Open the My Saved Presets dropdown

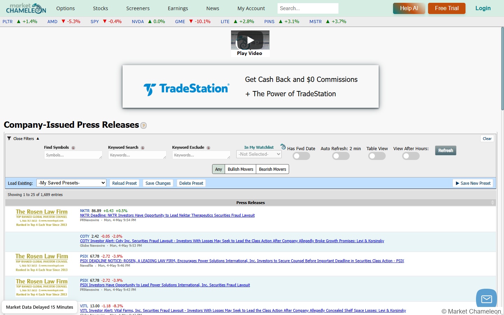pos(71,183)
